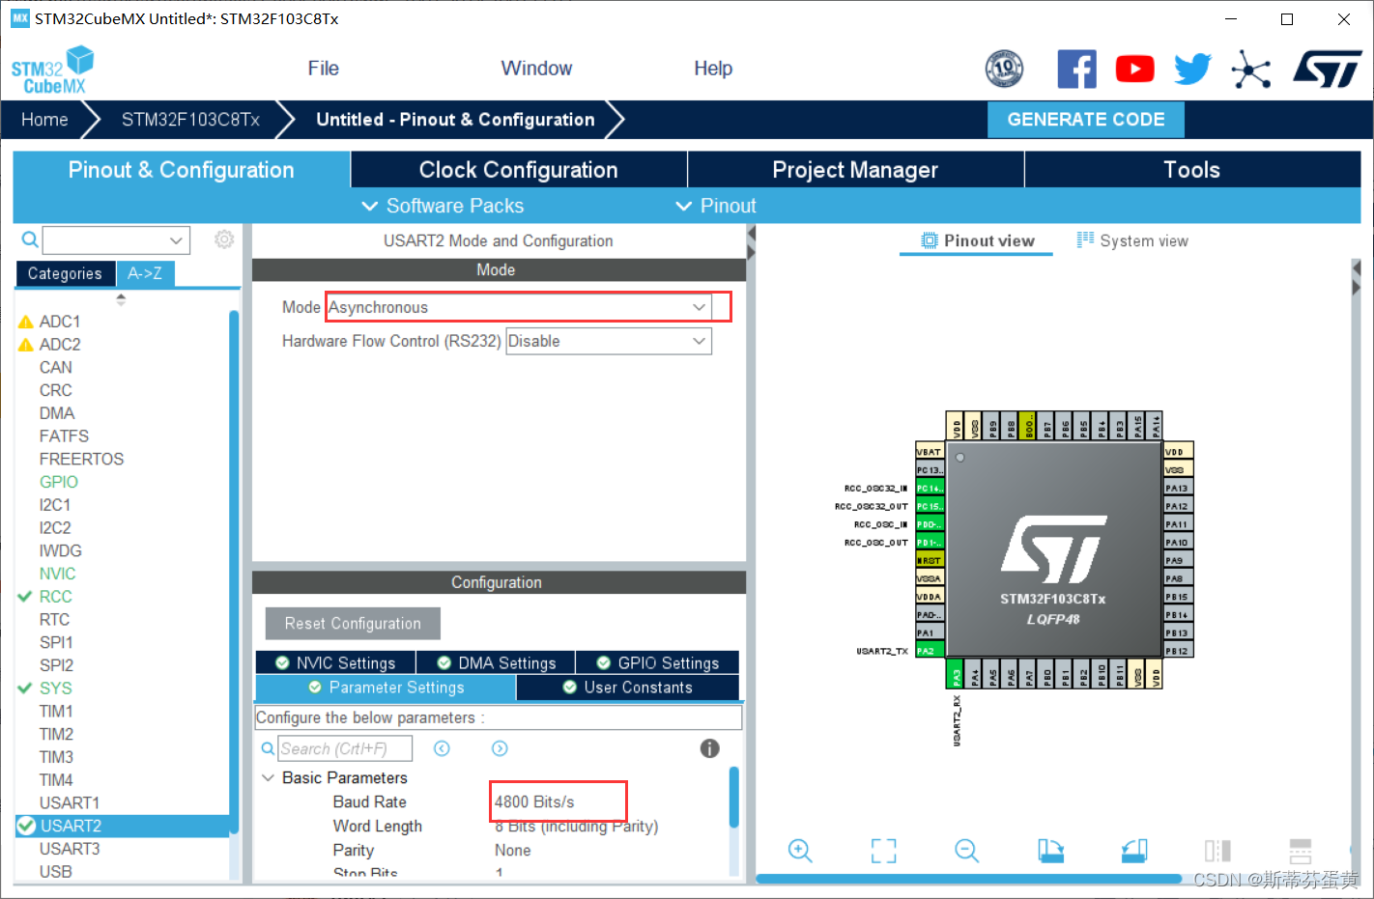Open ST's YouTube channel icon
1374x899 pixels.
coord(1134,69)
